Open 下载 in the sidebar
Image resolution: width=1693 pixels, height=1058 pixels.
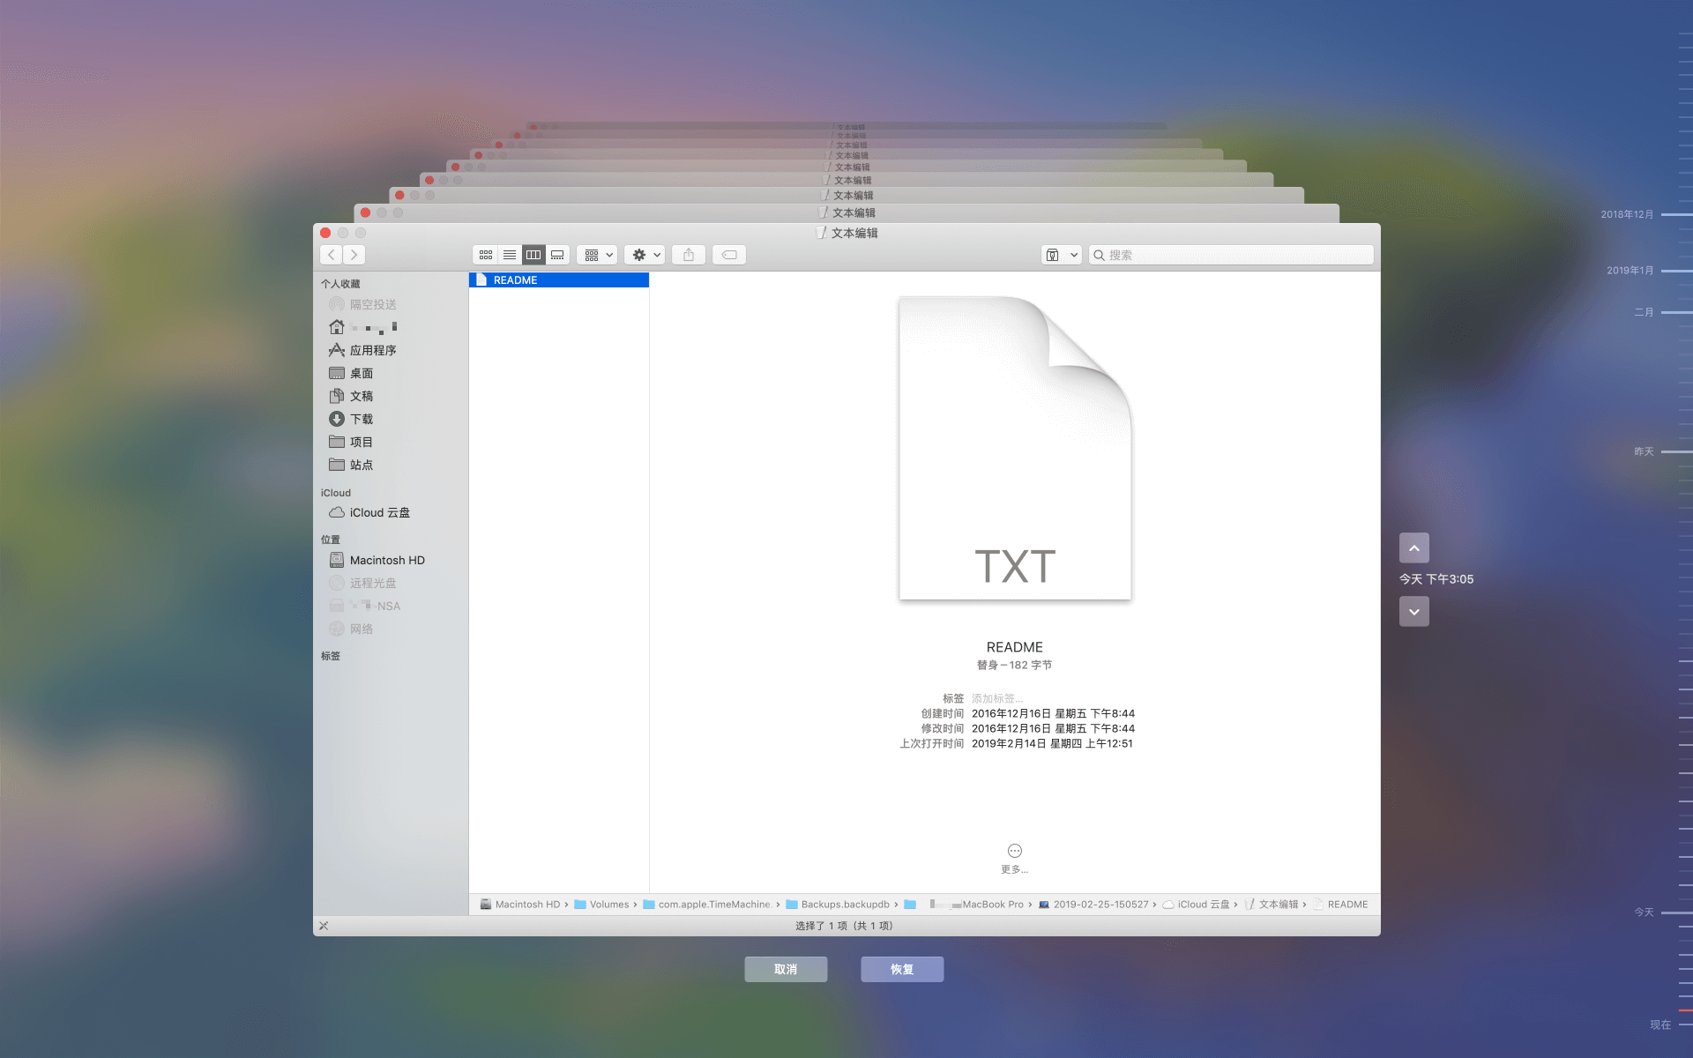click(351, 419)
